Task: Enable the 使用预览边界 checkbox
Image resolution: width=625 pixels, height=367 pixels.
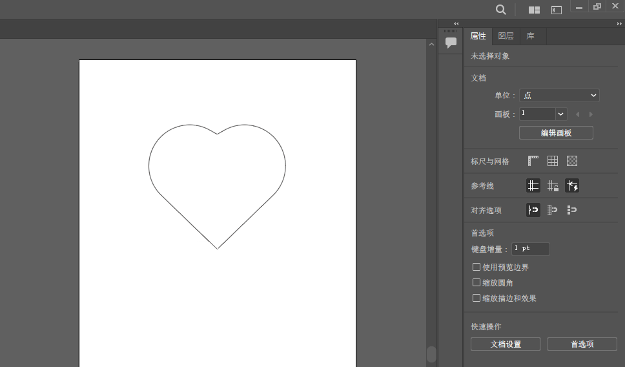Action: pyautogui.click(x=476, y=267)
